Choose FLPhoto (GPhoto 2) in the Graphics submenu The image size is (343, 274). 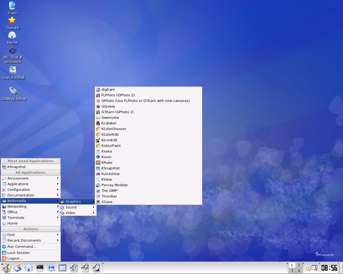pos(148,95)
